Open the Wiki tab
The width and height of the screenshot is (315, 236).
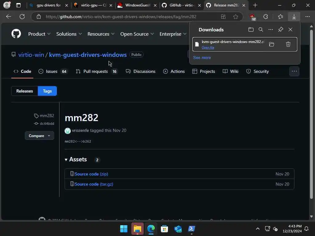(x=230, y=71)
